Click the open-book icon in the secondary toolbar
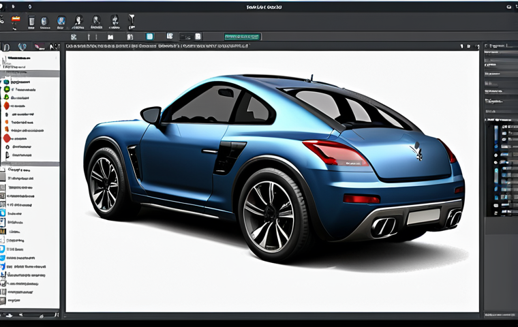The width and height of the screenshot is (518, 327). (x=110, y=37)
